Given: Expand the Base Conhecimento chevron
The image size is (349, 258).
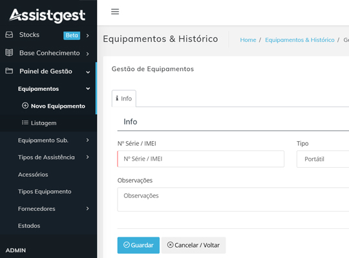Looking at the screenshot, I should pos(88,54).
